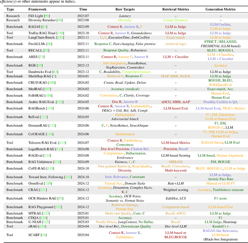Open TruEra RAG Triad citation 130
This screenshot has height=243, width=248.
point(59,33)
